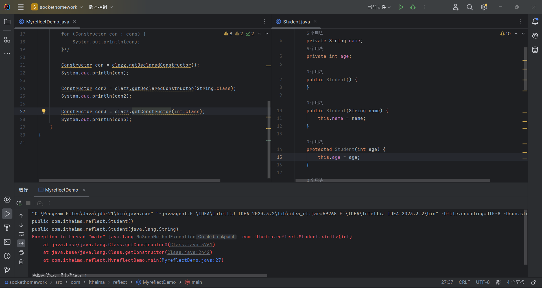Go to previous warning in Student.java

pos(516,34)
